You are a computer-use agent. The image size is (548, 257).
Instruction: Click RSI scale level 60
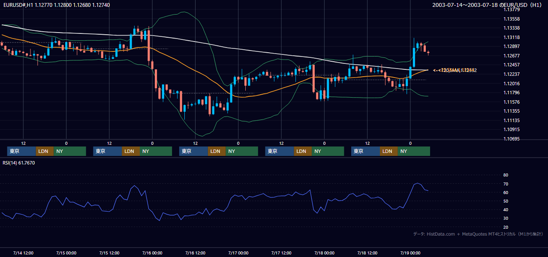(x=506, y=193)
